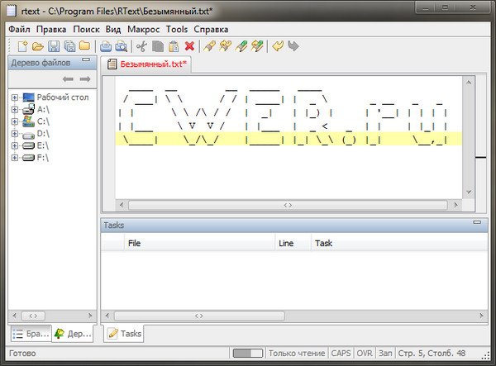Click the editor horizontal scrollbar thumb
This screenshot has height=366, width=496.
pyautogui.click(x=288, y=205)
